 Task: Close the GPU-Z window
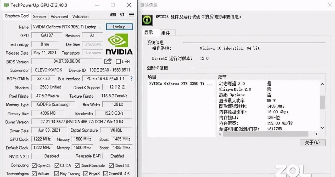(129, 5)
